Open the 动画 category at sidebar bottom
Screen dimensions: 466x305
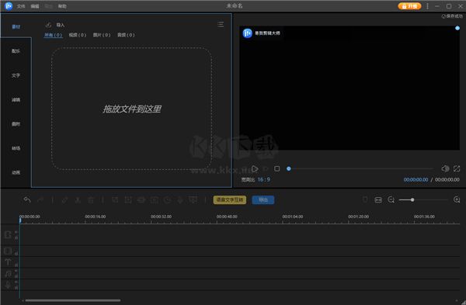point(16,172)
